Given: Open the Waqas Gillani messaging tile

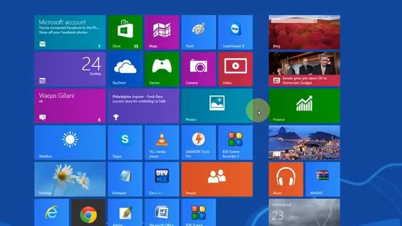Looking at the screenshot, I should [x=70, y=106].
